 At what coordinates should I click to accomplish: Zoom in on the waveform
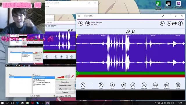(x=128, y=32)
